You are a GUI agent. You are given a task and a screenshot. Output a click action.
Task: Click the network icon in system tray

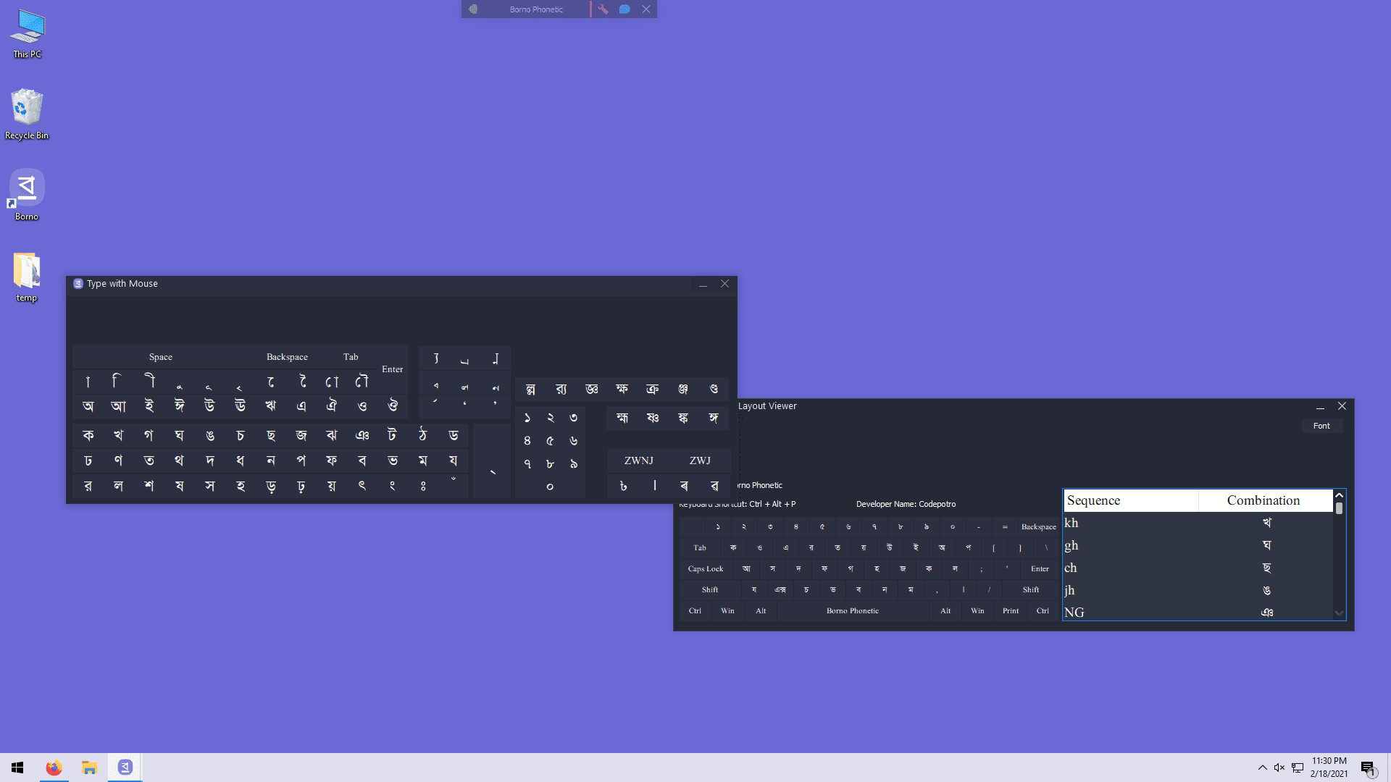pos(1298,768)
